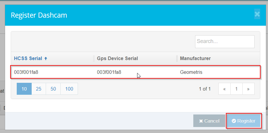Image resolution: width=268 pixels, height=133 pixels.
Task: Select page 1 in pagination
Action: pyautogui.click(x=236, y=89)
